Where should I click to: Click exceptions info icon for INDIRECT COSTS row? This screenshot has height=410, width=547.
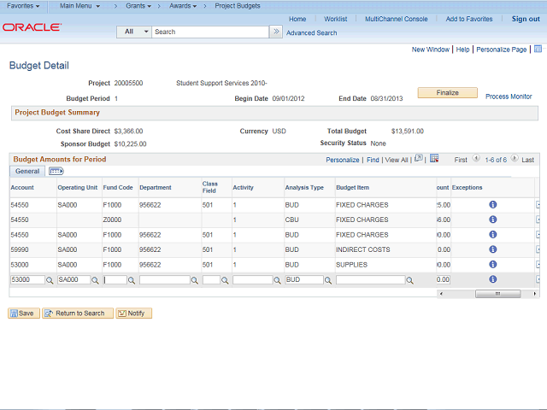pyautogui.click(x=492, y=249)
